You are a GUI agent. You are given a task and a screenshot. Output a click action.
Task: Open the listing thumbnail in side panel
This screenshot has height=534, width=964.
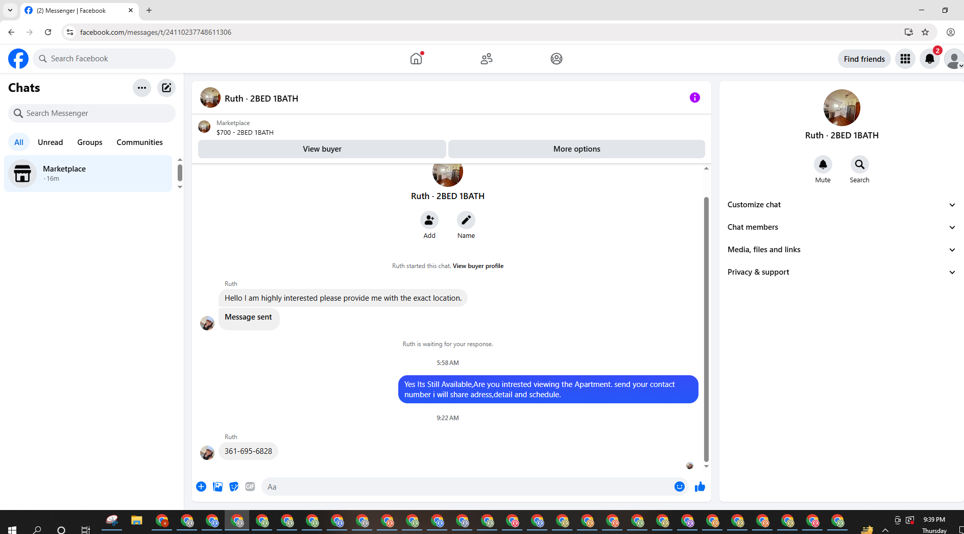click(x=842, y=108)
